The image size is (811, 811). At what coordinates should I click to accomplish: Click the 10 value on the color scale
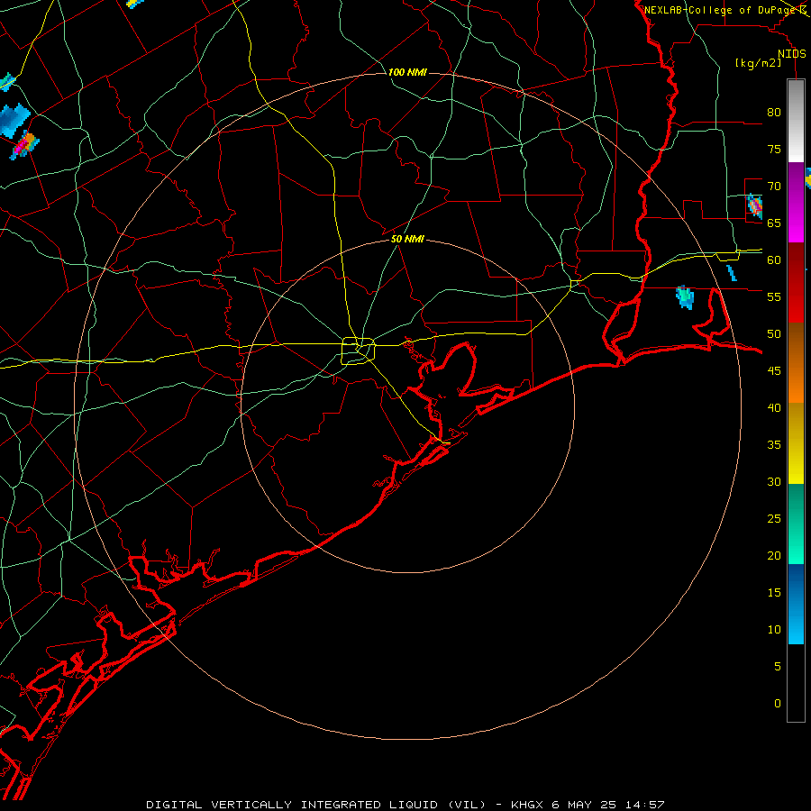(x=774, y=630)
